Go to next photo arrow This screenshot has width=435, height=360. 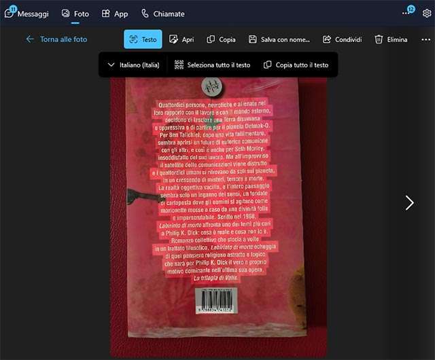tap(409, 203)
